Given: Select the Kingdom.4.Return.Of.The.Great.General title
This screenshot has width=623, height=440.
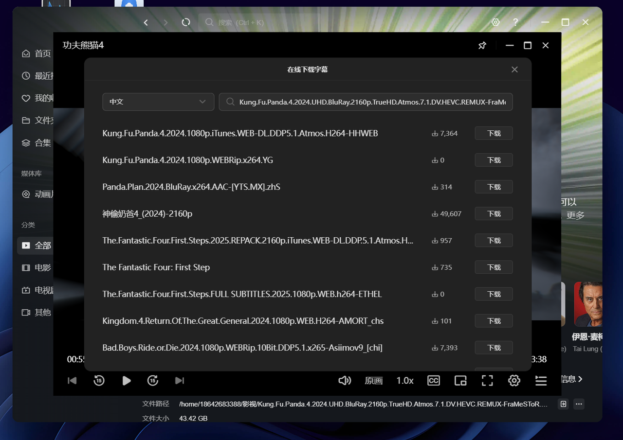Looking at the screenshot, I should tap(243, 321).
